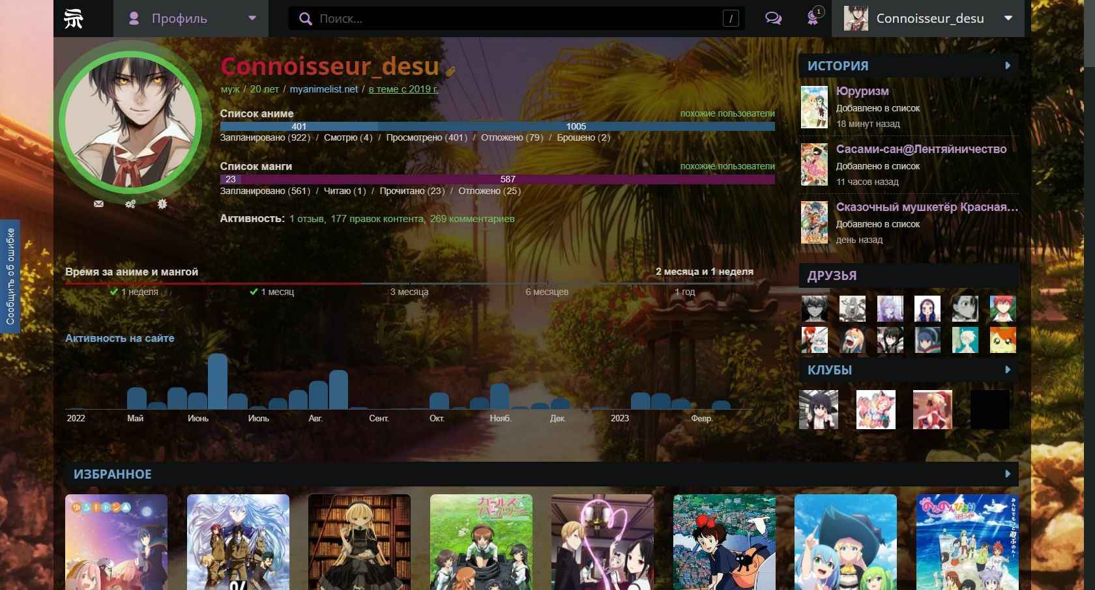1095x590 pixels.
Task: Open the Сообщить об ошибке side tab
Action: (10, 276)
